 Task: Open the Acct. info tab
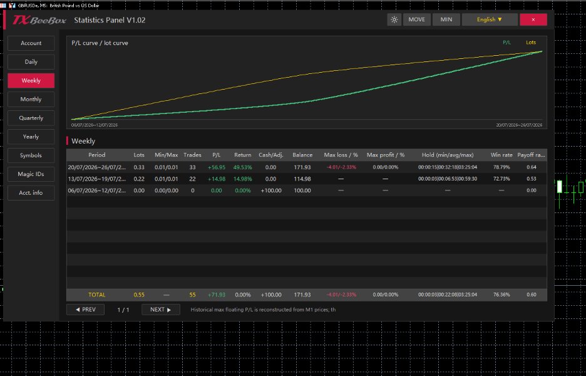click(31, 192)
